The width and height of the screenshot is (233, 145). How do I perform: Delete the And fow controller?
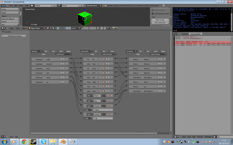[112, 64]
